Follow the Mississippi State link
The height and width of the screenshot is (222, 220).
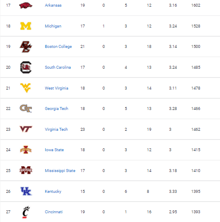(60, 171)
